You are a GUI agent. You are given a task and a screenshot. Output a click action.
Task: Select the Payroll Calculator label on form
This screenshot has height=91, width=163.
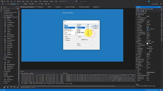[x=68, y=13]
